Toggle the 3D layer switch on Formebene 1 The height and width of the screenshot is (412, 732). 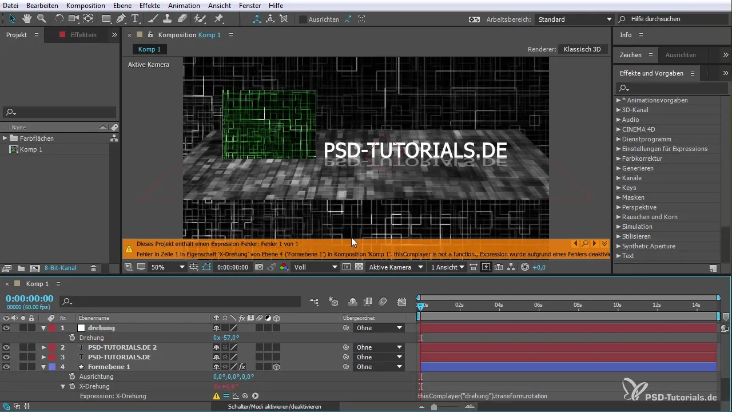pos(276,367)
